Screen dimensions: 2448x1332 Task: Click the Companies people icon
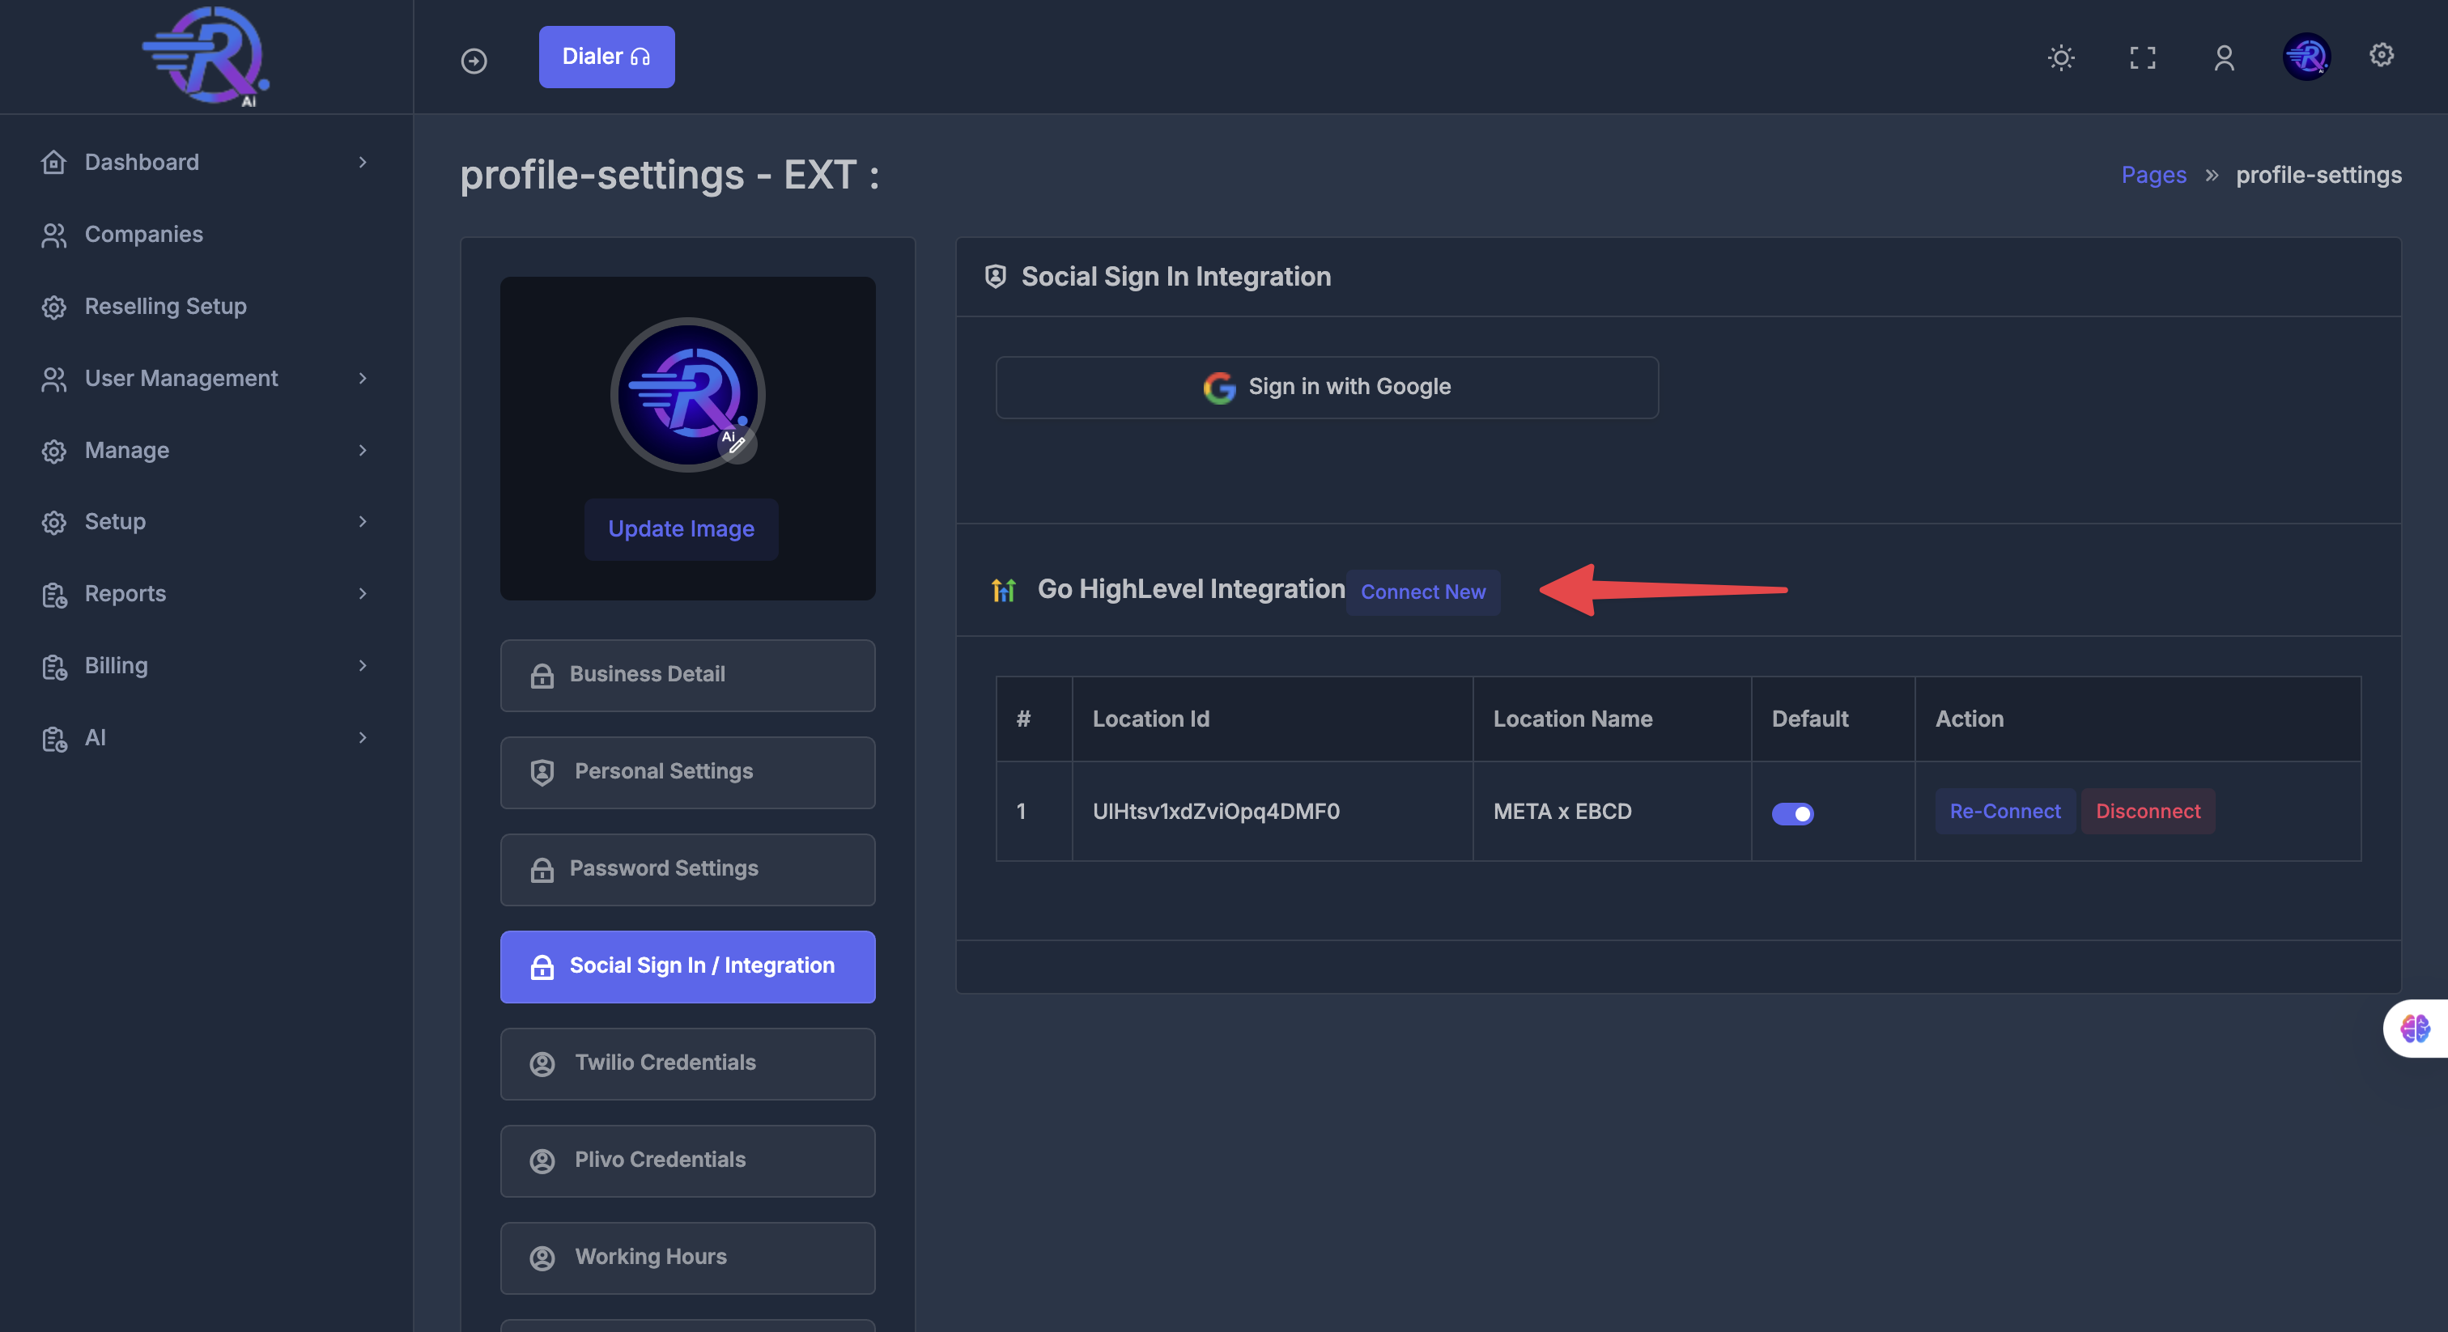[x=54, y=235]
